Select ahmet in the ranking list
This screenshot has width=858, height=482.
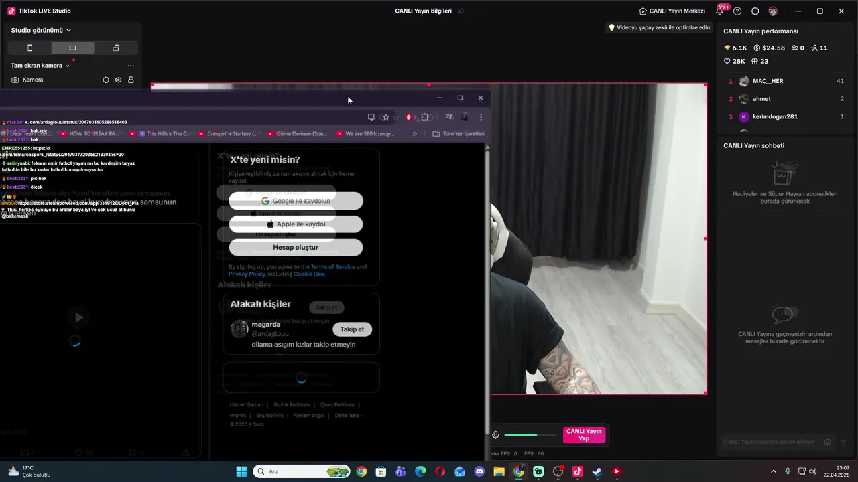(786, 99)
